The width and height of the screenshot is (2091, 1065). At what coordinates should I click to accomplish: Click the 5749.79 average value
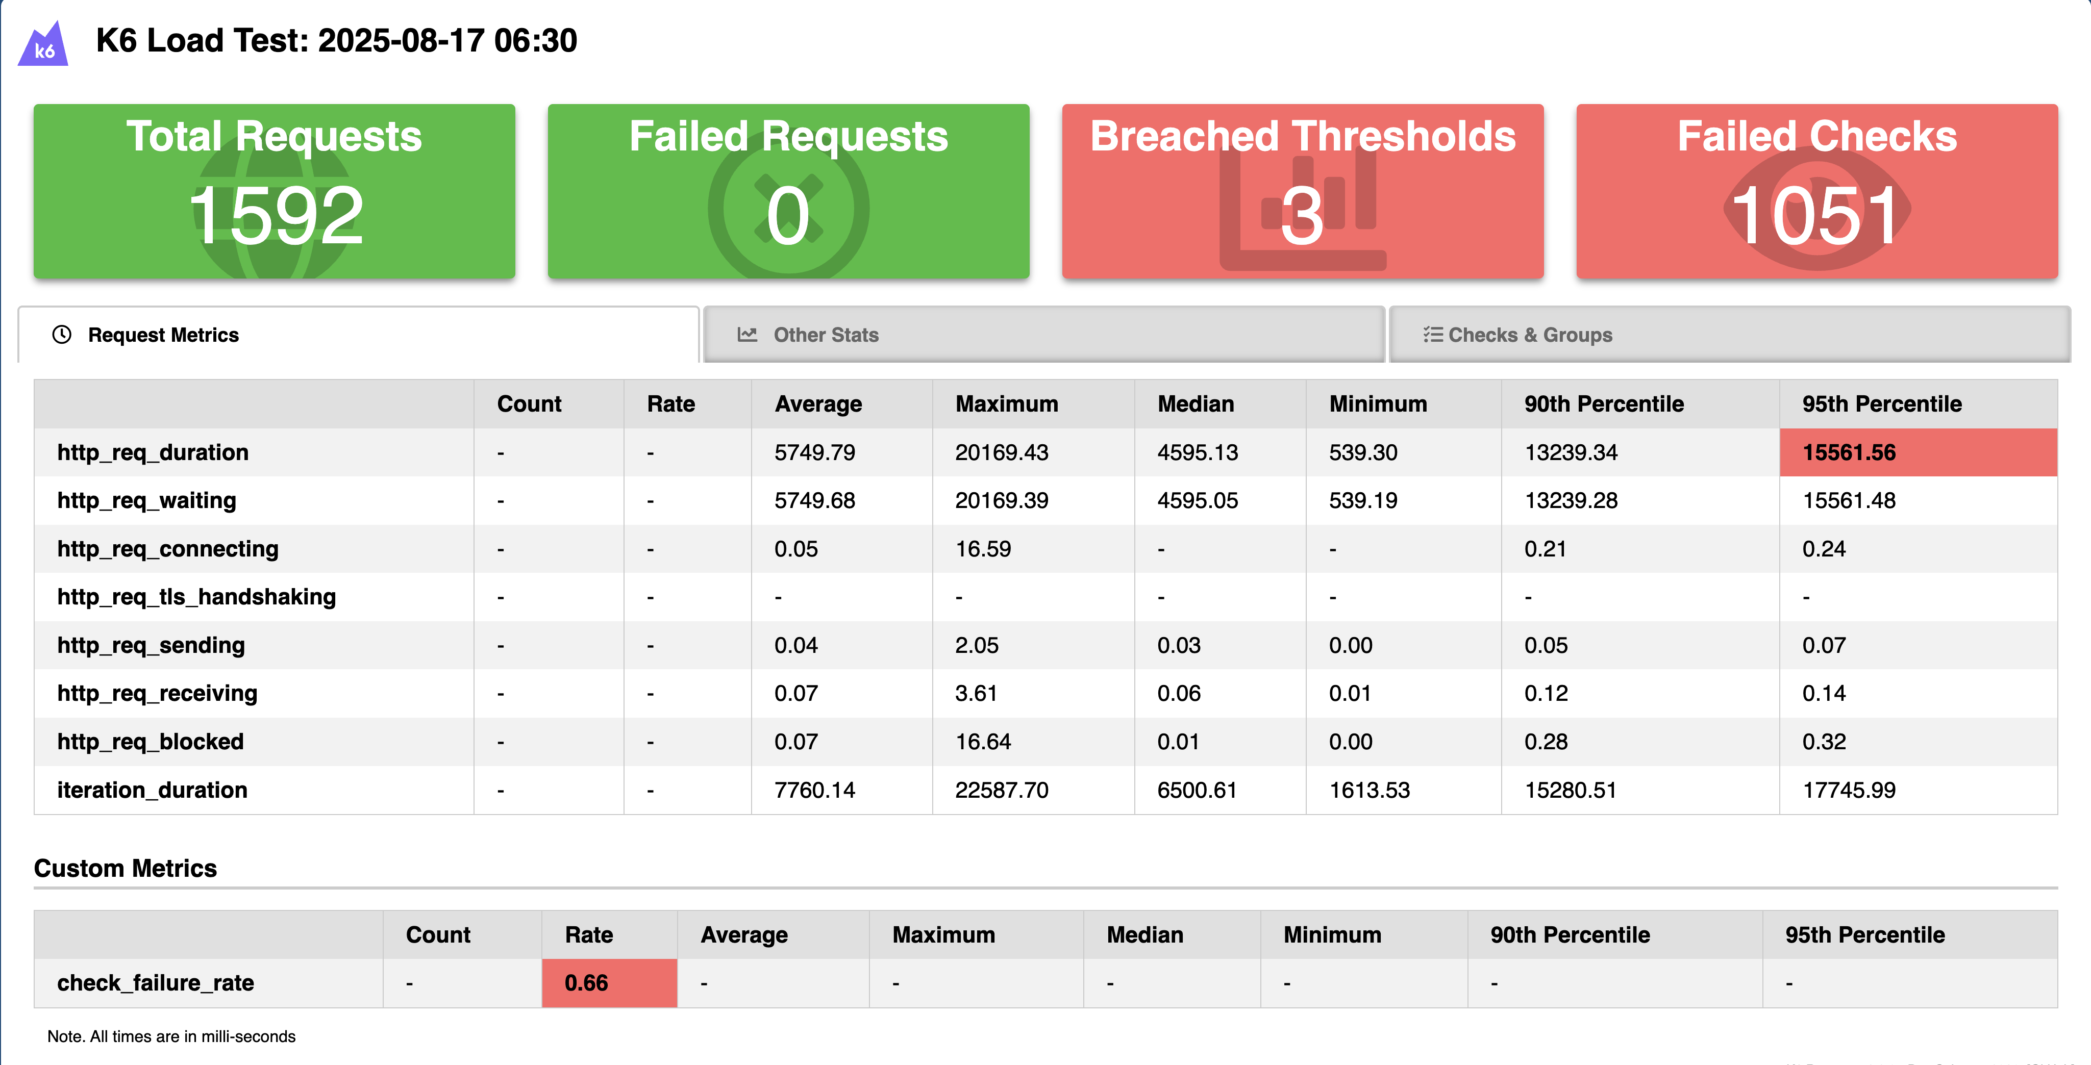coord(814,452)
